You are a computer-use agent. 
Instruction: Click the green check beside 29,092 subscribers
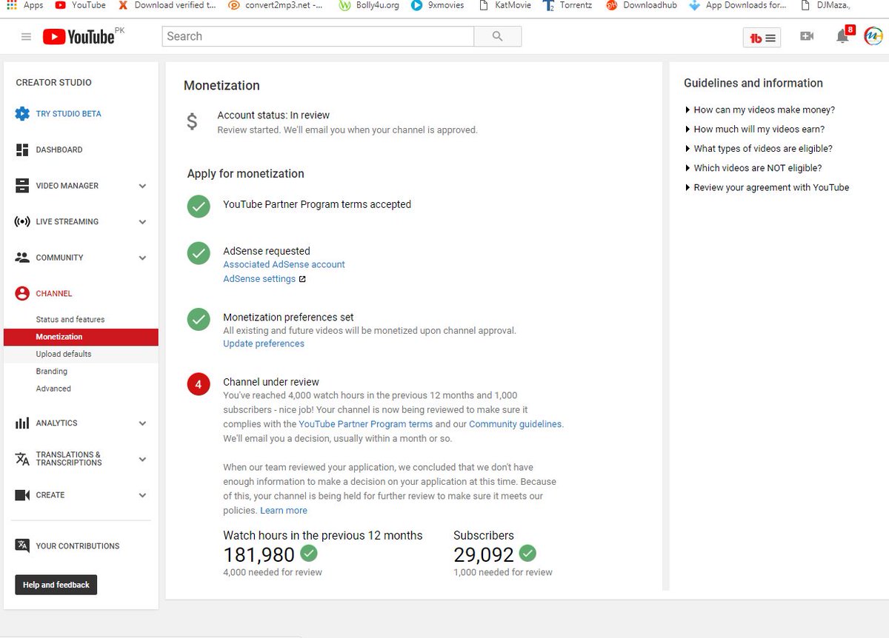[527, 553]
